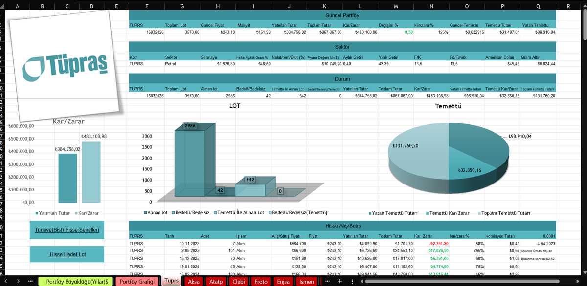This screenshot has height=286, width=587.
Task: Click the Alınan lot legend entry
Action: pos(156,212)
